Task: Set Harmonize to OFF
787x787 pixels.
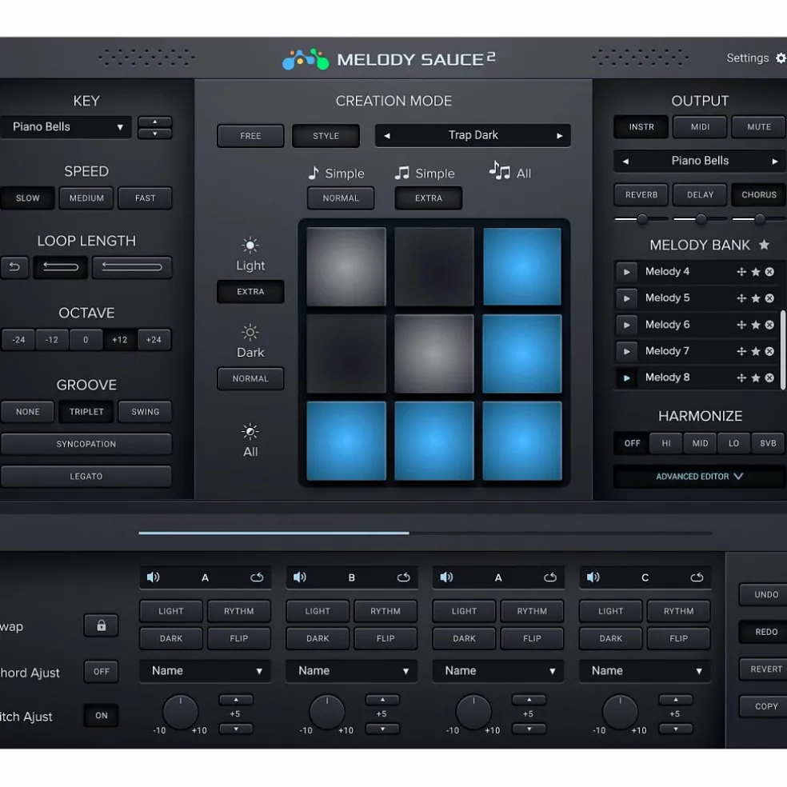Action: coord(632,443)
